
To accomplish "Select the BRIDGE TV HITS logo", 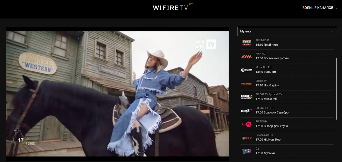I will pyautogui.click(x=246, y=111).
